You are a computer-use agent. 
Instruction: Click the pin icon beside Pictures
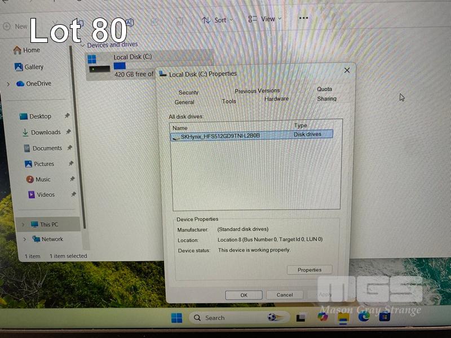pyautogui.click(x=71, y=163)
